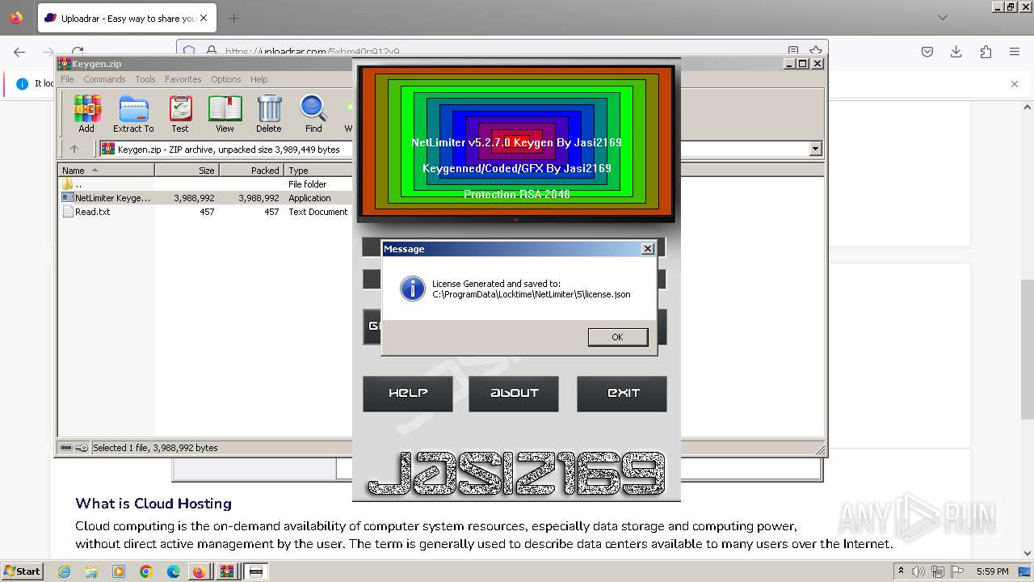1034x582 pixels.
Task: Bookmark page with star icon
Action: click(816, 51)
